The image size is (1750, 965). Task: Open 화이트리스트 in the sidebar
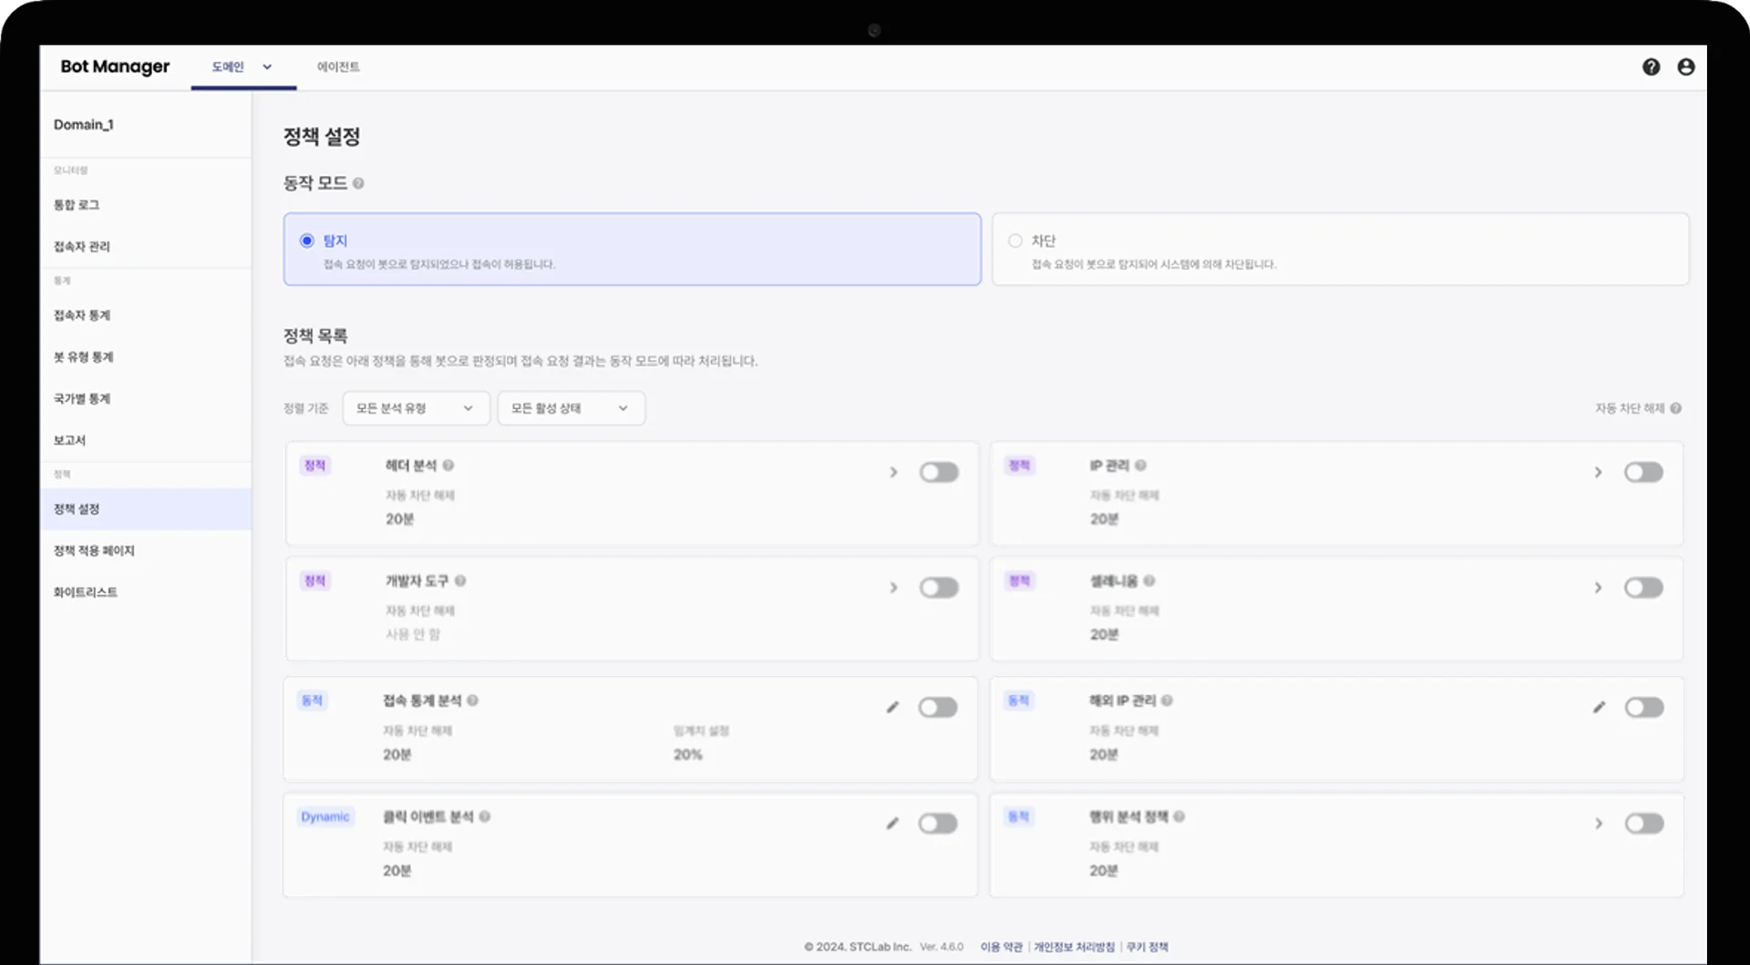coord(86,592)
